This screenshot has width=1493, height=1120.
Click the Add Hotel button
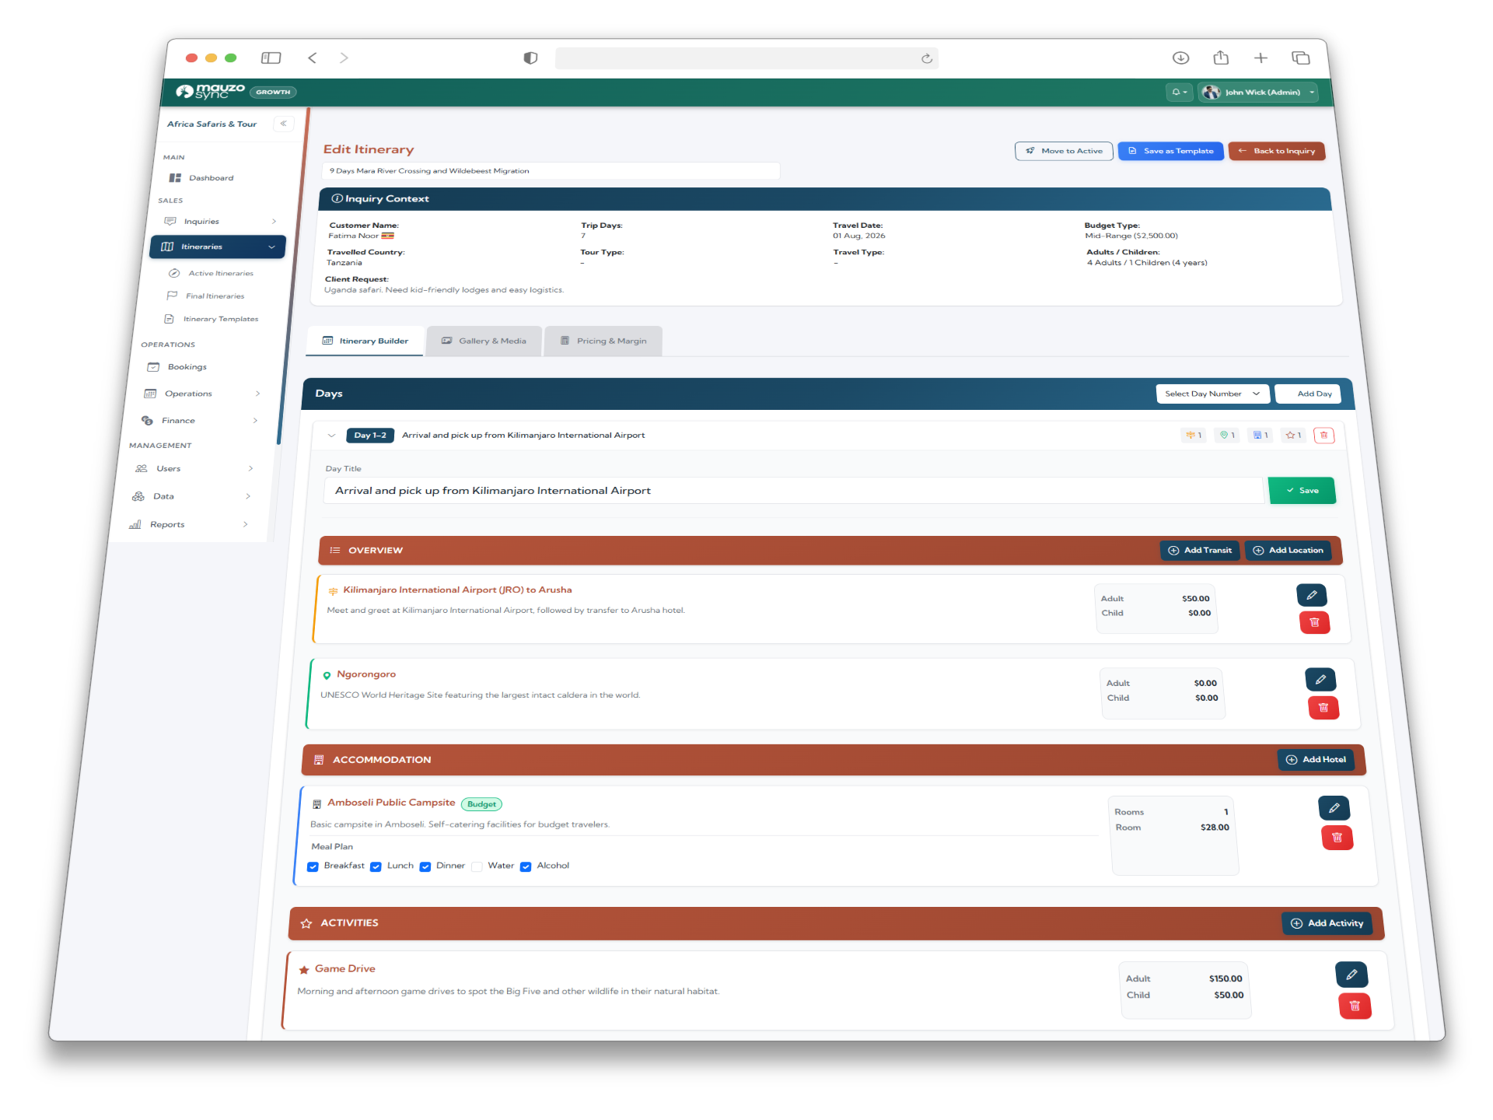click(x=1315, y=759)
